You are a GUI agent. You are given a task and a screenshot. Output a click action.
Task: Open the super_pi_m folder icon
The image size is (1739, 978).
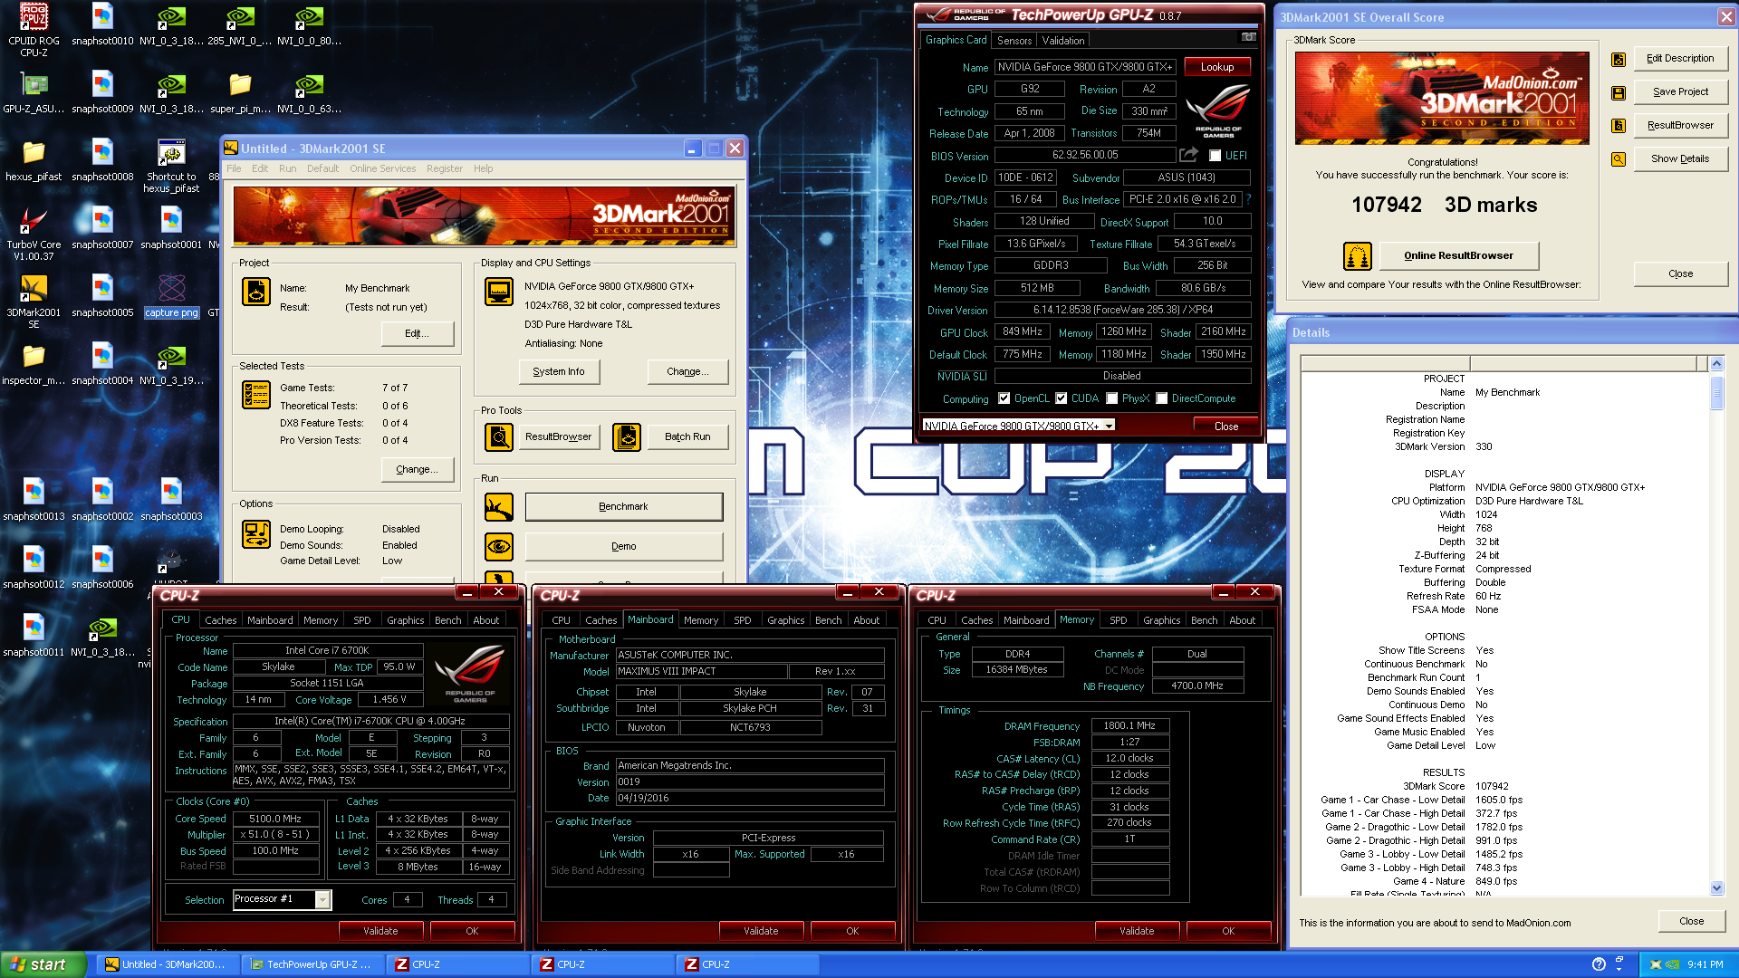pyautogui.click(x=240, y=92)
